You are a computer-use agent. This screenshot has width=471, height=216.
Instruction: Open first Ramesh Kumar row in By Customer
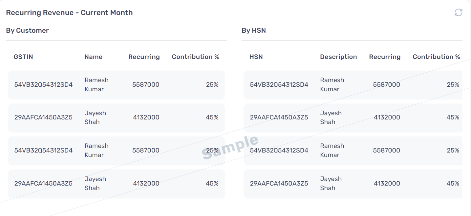pyautogui.click(x=117, y=85)
